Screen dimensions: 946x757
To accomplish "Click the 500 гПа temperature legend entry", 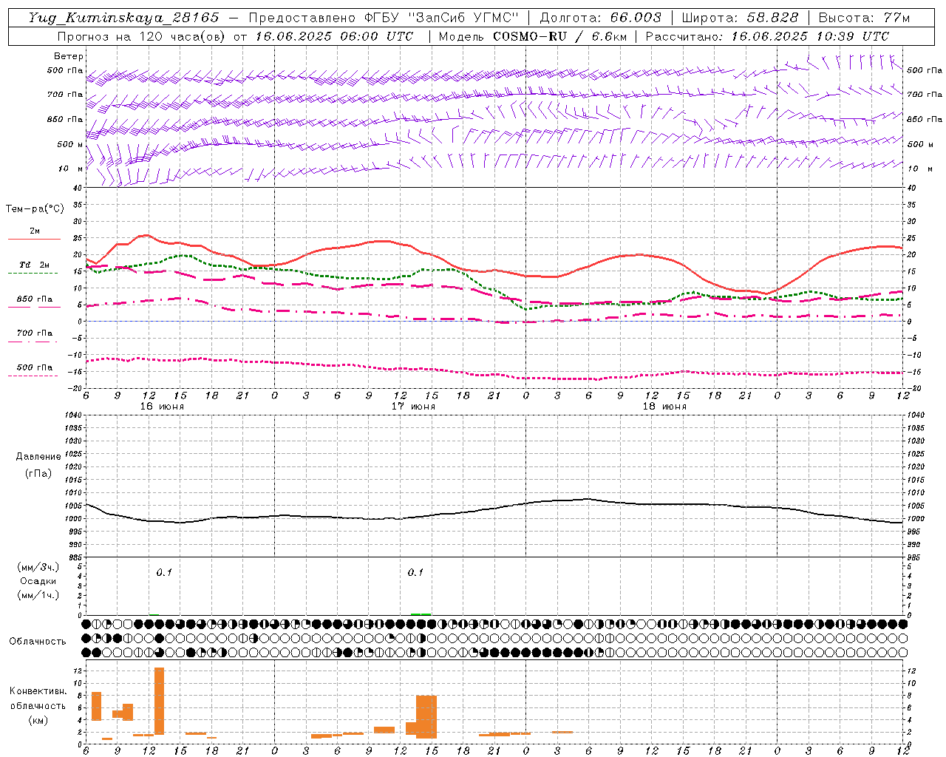I will tap(34, 367).
